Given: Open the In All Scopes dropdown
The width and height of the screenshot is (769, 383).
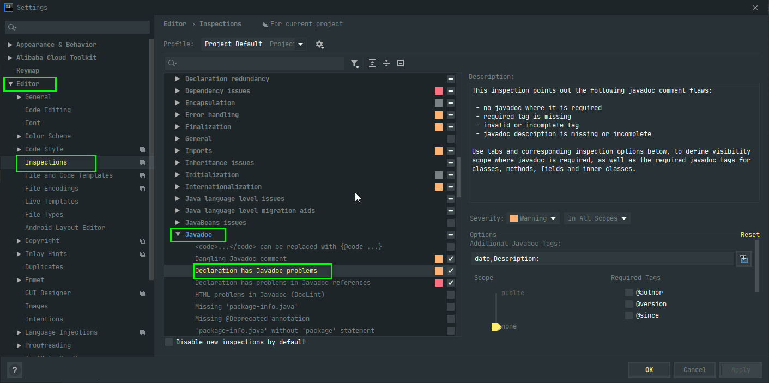Looking at the screenshot, I should [597, 218].
